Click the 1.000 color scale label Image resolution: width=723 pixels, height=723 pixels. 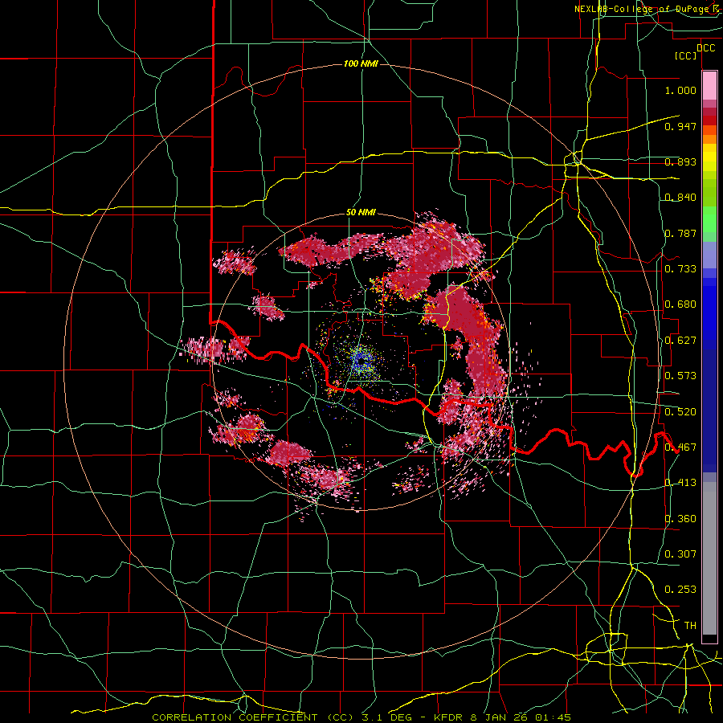(680, 90)
